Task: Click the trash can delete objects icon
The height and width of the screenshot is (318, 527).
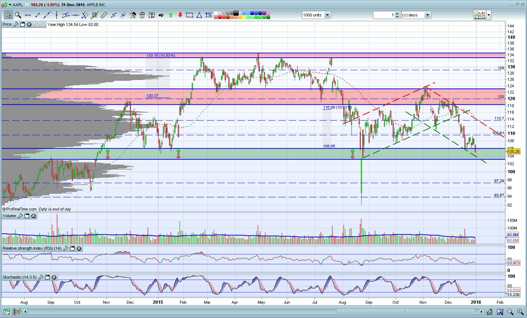Action: 142,15
